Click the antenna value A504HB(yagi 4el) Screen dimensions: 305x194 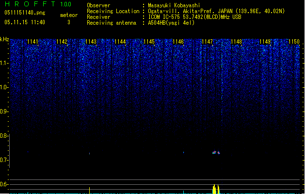click(171, 23)
